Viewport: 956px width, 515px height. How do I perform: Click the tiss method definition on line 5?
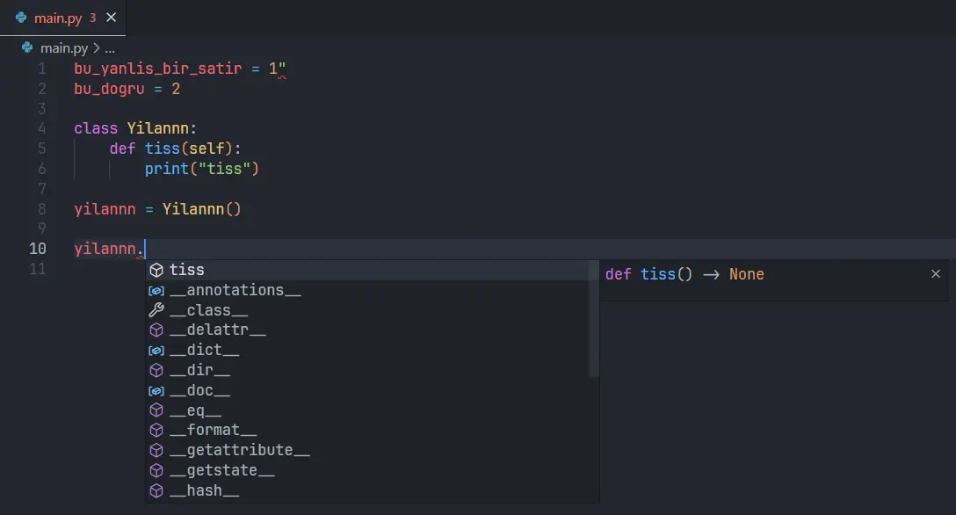coord(163,149)
